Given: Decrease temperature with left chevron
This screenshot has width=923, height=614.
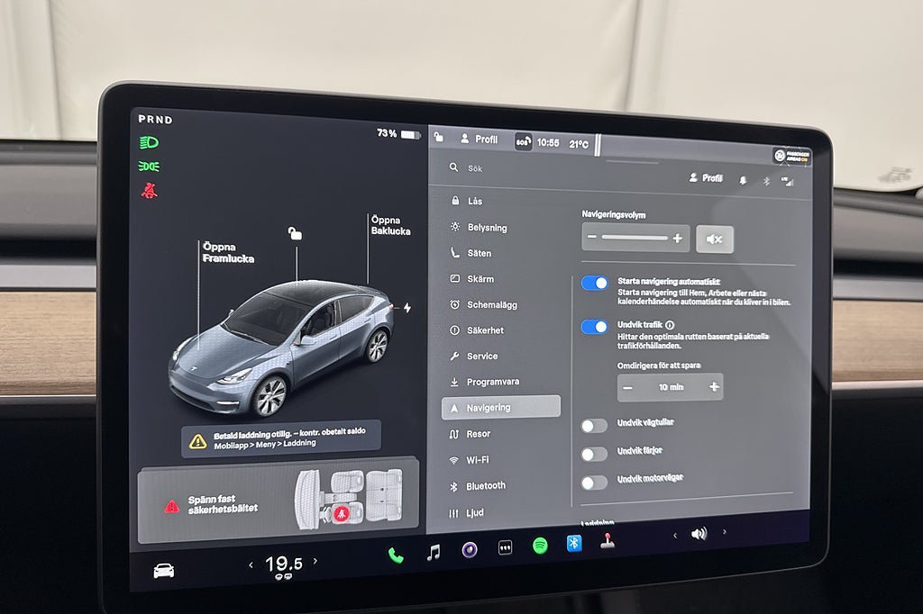Looking at the screenshot, I should (251, 565).
